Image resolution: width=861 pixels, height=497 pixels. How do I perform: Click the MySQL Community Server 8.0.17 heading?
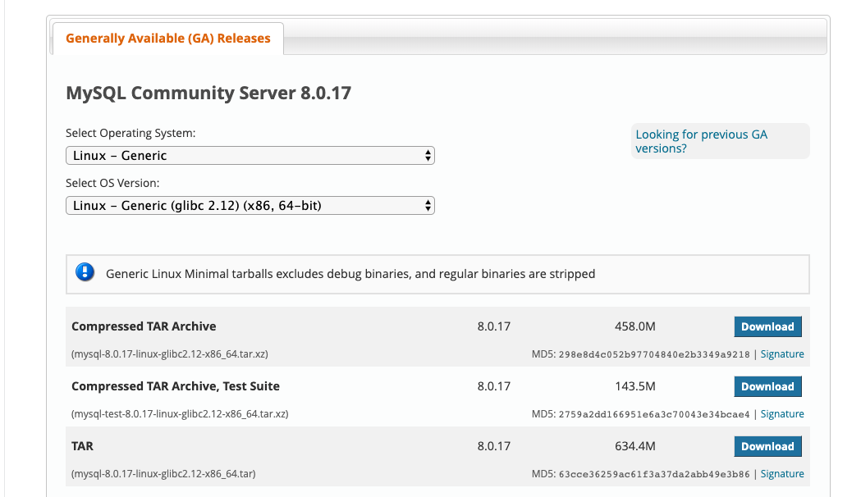coord(208,93)
